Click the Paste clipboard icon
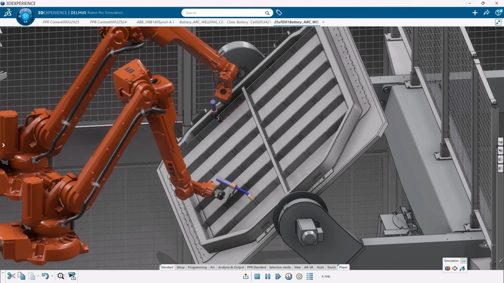 (31, 276)
